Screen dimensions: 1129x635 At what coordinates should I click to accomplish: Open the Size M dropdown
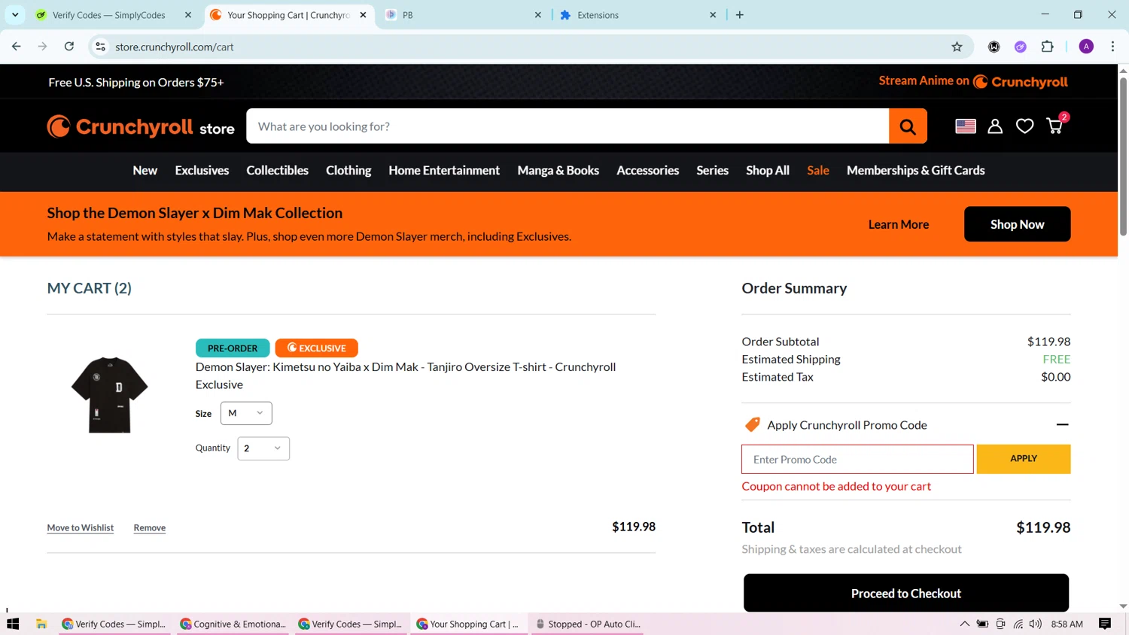tap(246, 413)
